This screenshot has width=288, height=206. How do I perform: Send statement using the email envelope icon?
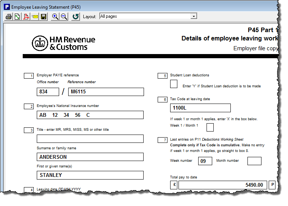(35, 17)
